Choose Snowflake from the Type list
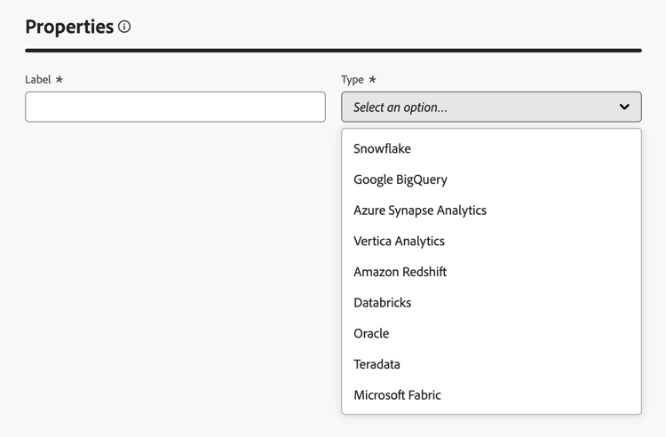Image resolution: width=666 pixels, height=437 pixels. [x=382, y=148]
